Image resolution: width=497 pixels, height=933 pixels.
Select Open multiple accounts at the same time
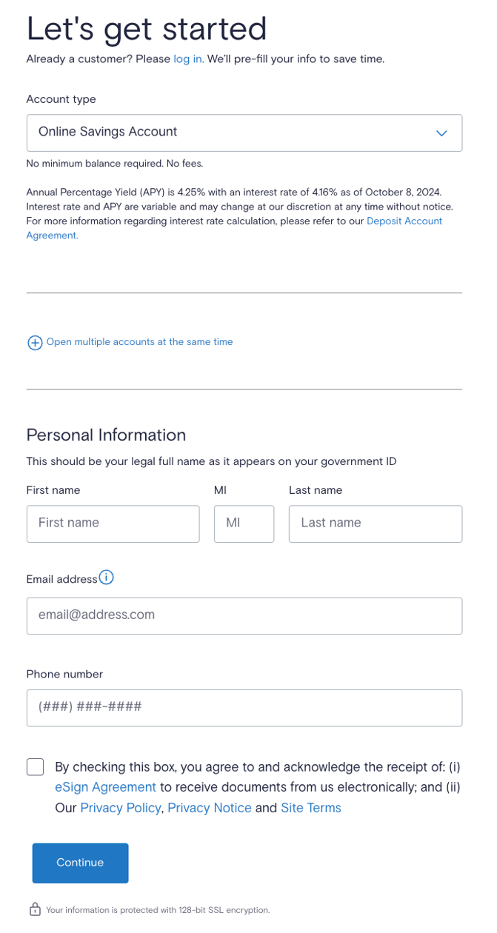(x=139, y=342)
